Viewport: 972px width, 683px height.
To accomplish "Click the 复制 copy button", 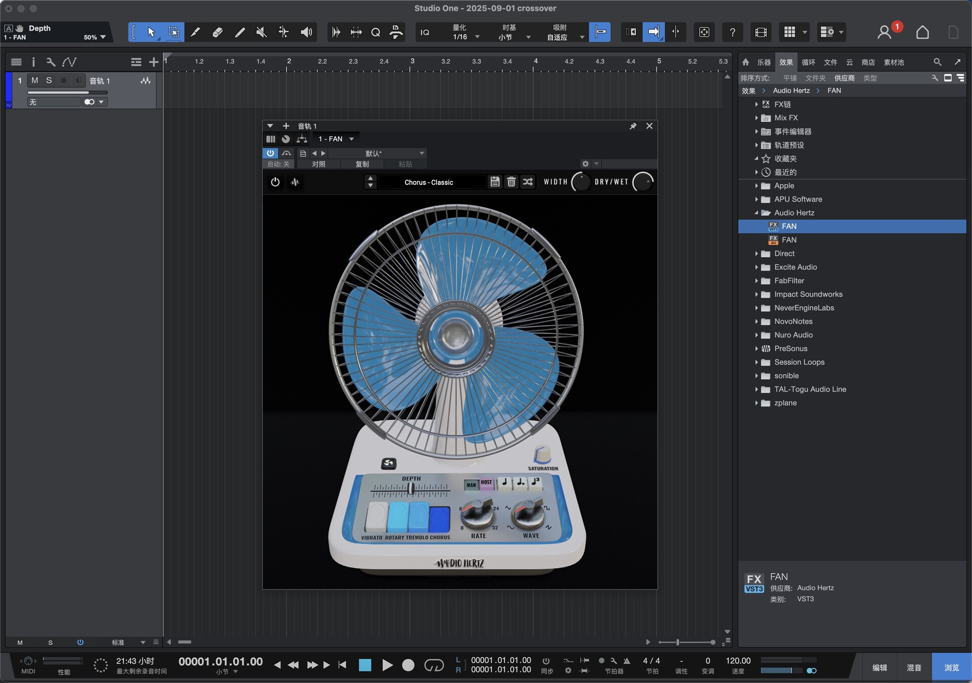I will [362, 164].
